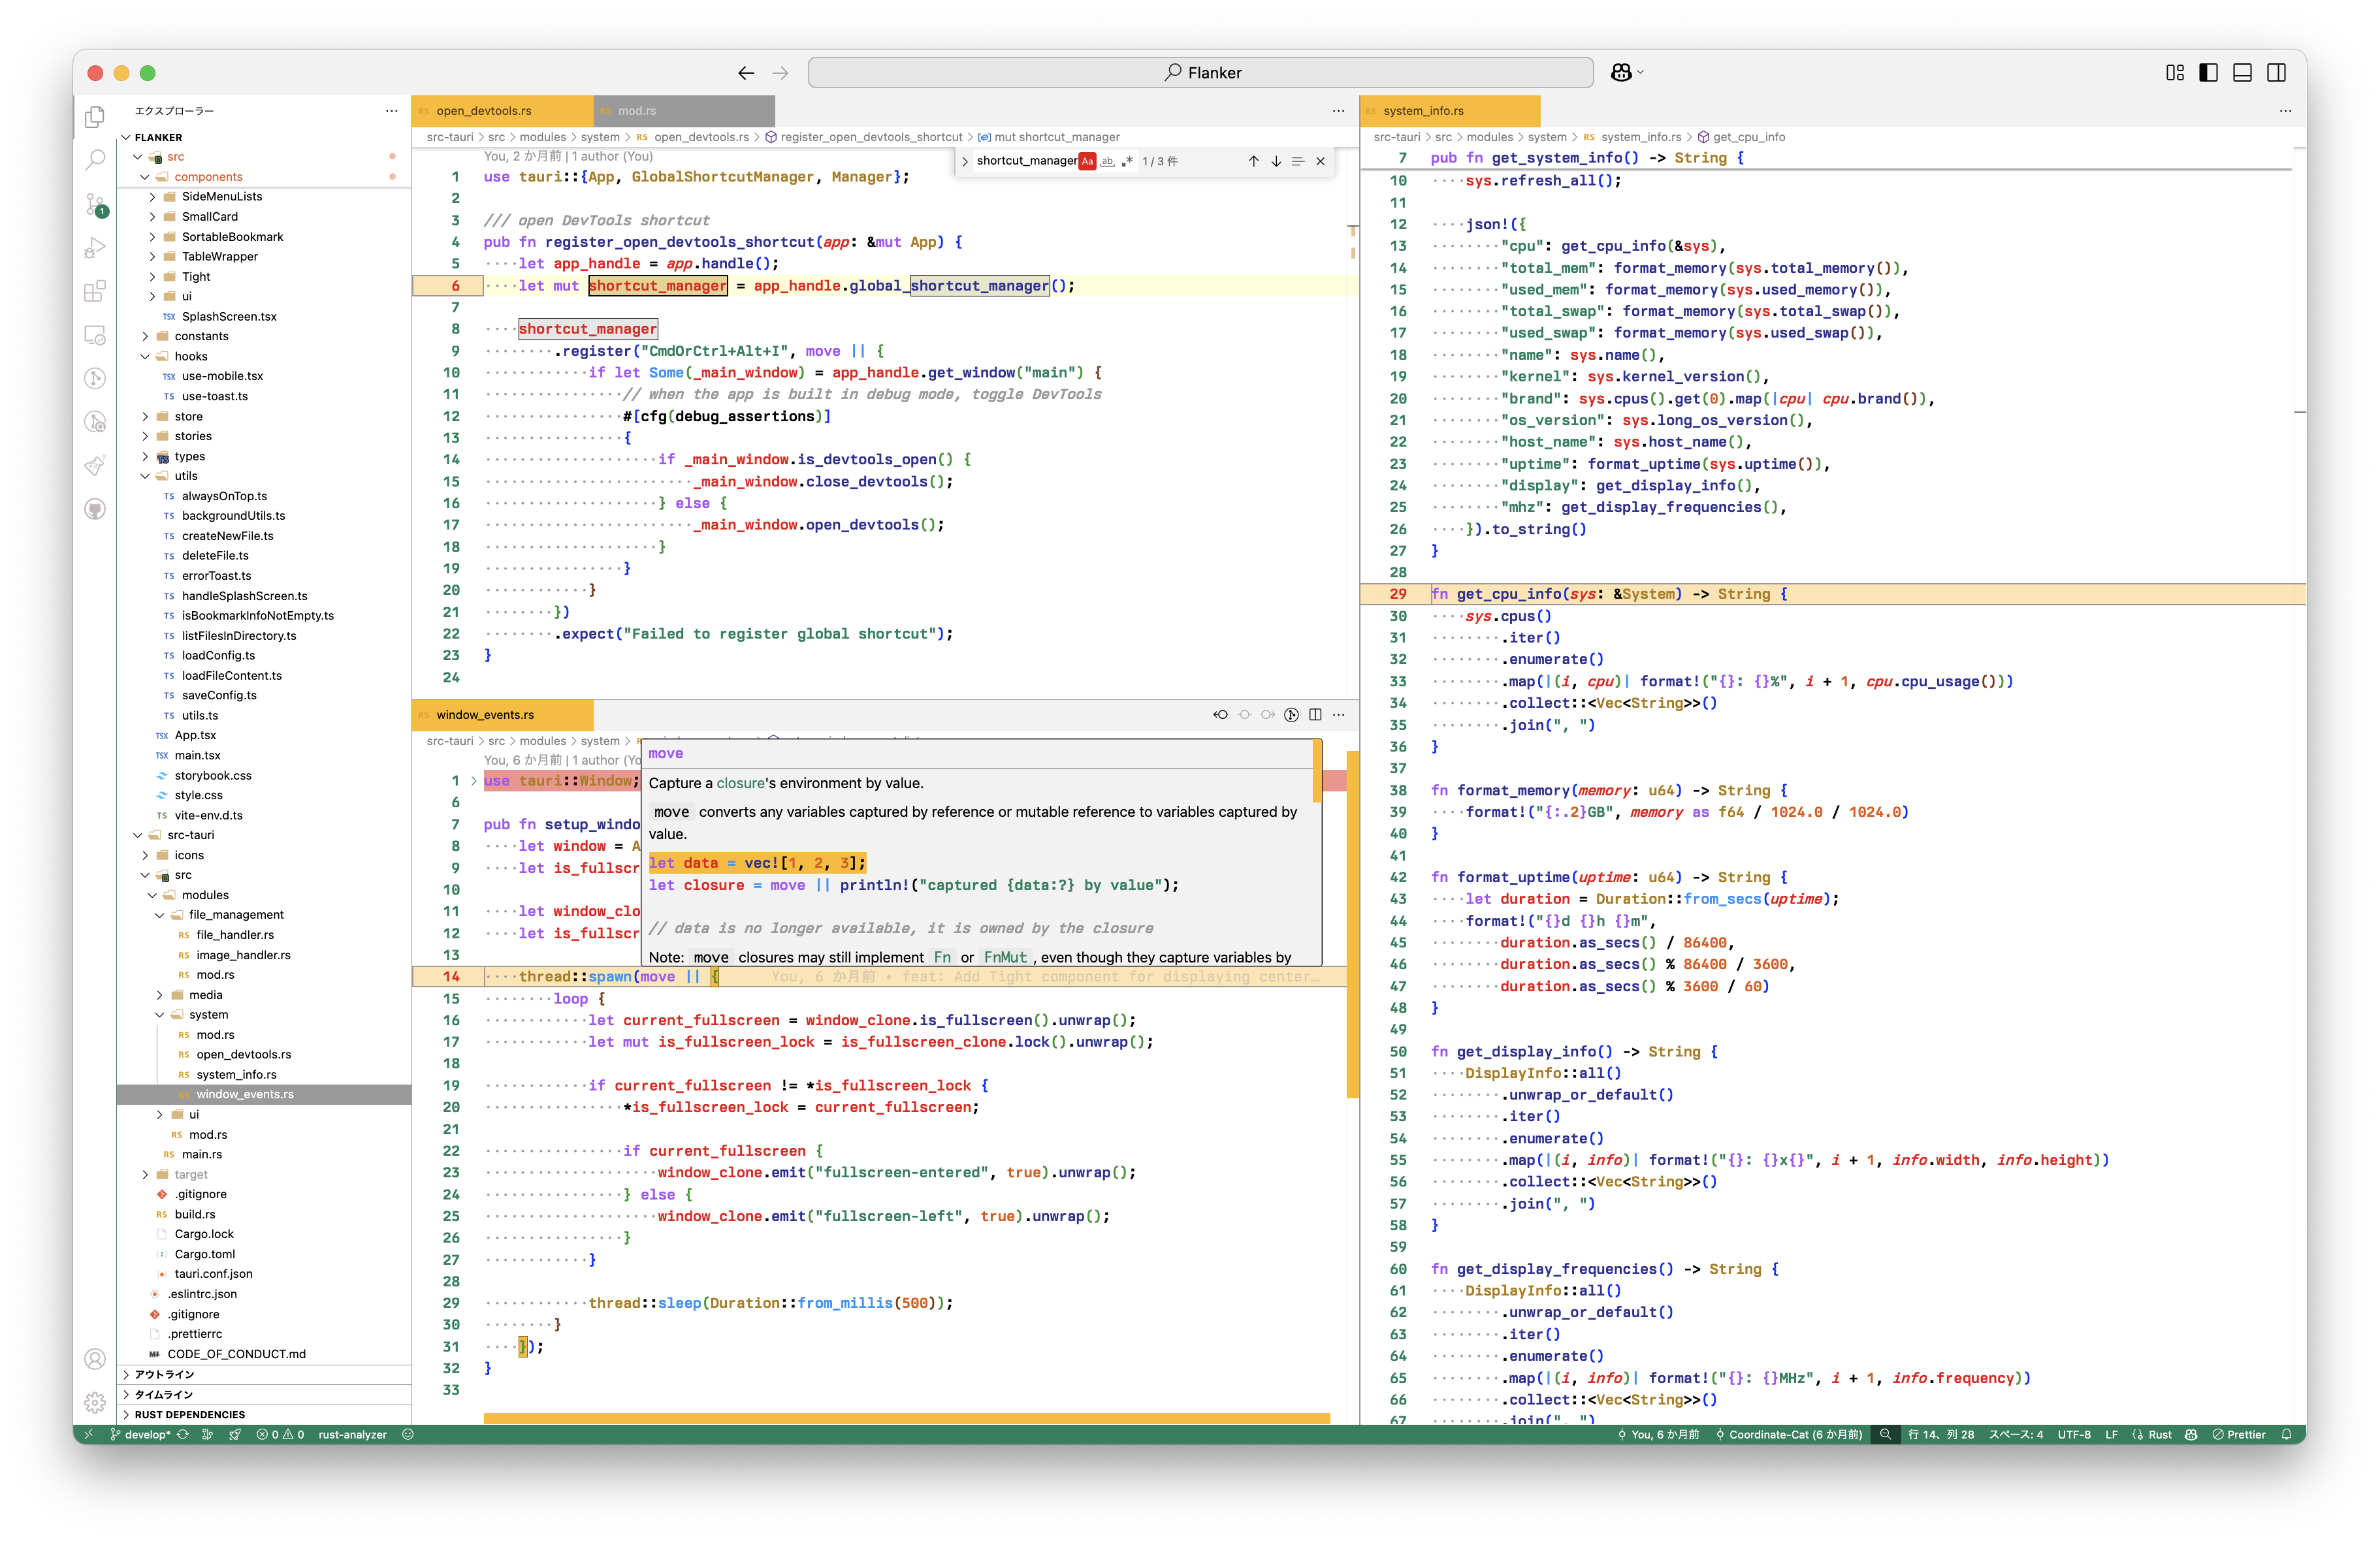Click Prettier status bar item
This screenshot has height=1541, width=2380.
(2238, 1434)
